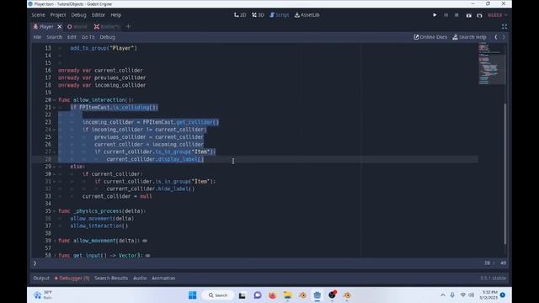Viewport: 539px width, 303px height.
Task: Click line number 28 in gutter
Action: pyautogui.click(x=48, y=159)
